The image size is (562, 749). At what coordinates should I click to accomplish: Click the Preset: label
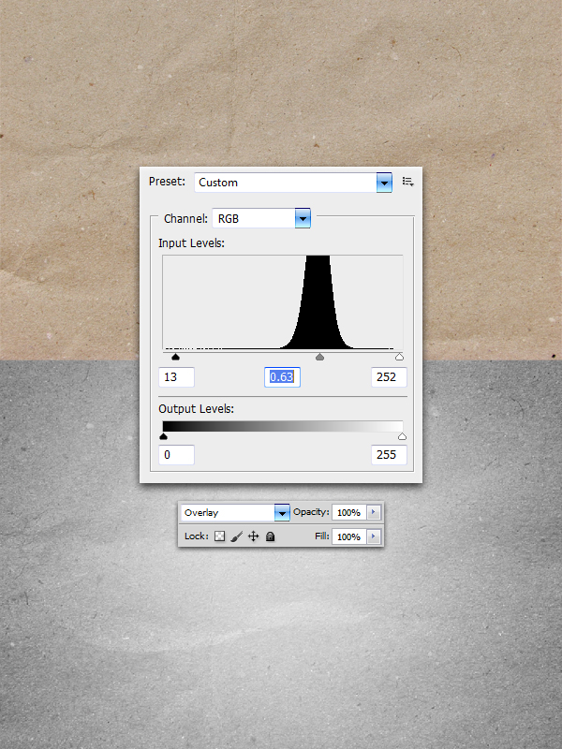point(167,182)
